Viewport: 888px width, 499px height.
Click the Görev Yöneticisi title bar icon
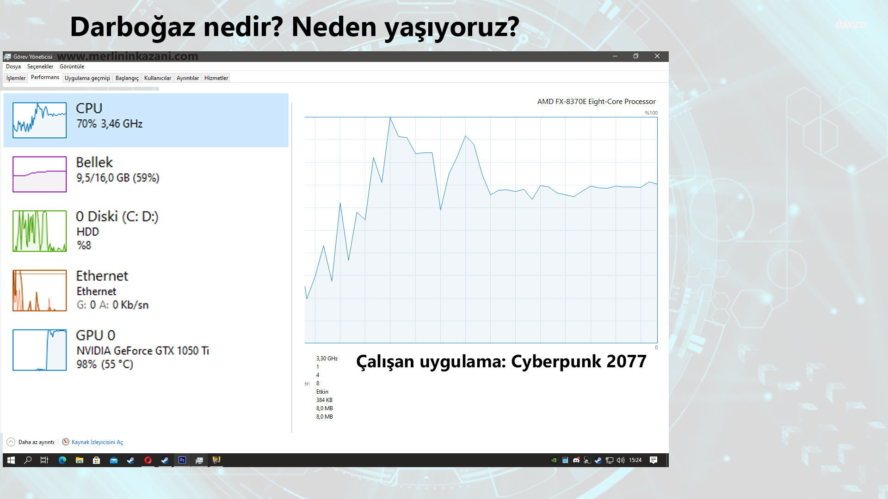coord(7,56)
